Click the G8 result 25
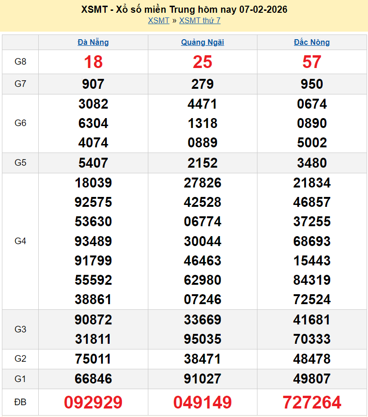This screenshot has width=368, height=417. click(x=203, y=62)
